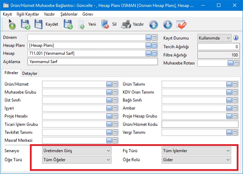Click the red checkmark toolbar icon
The width and height of the screenshot is (243, 174).
(x=182, y=25)
